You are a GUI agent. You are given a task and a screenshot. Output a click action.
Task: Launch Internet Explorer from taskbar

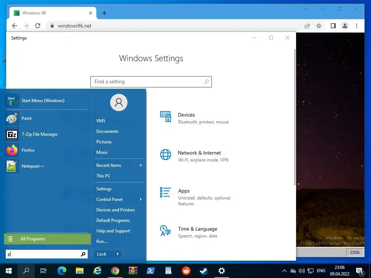[97, 271]
